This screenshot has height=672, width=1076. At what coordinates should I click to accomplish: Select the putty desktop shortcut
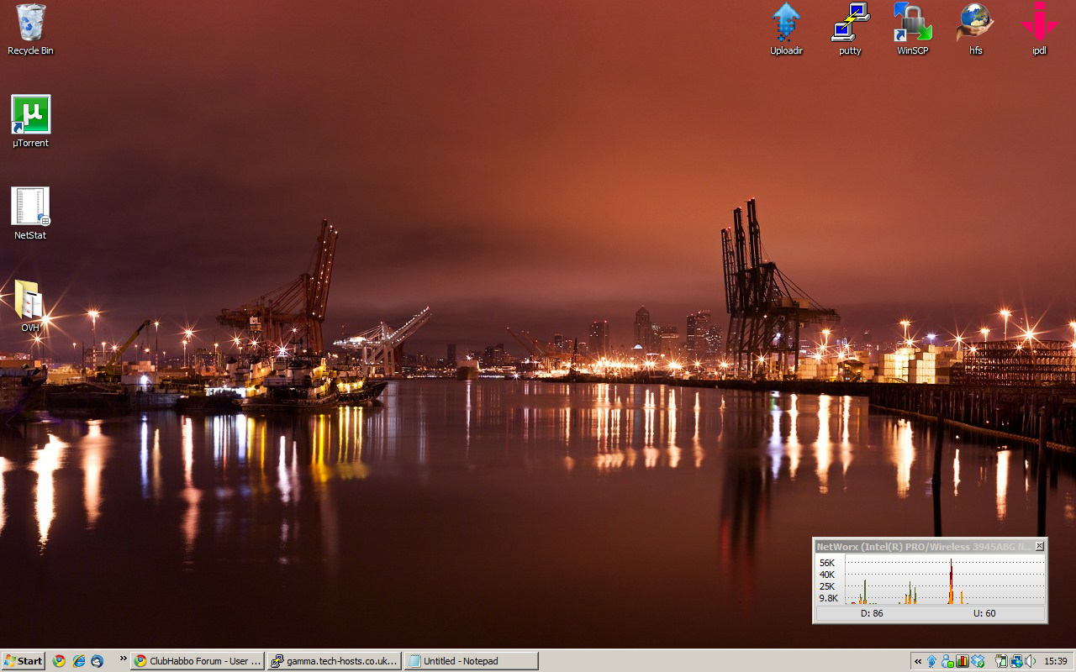[x=850, y=24]
